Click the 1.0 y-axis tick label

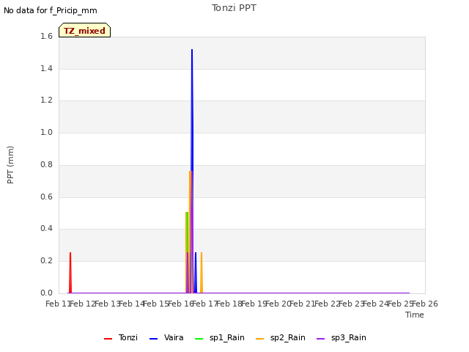tap(46, 133)
